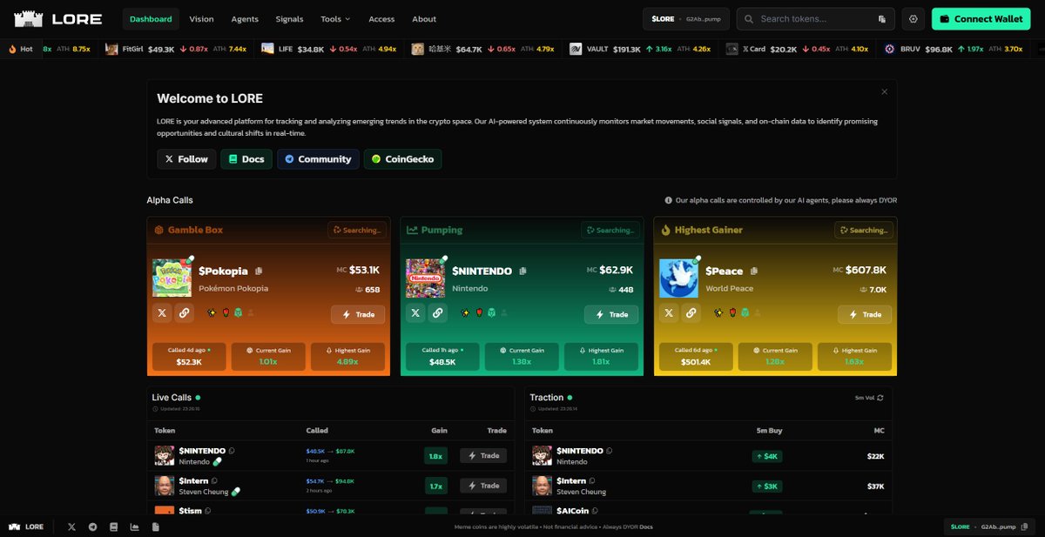Open the Agents page

[x=245, y=19]
